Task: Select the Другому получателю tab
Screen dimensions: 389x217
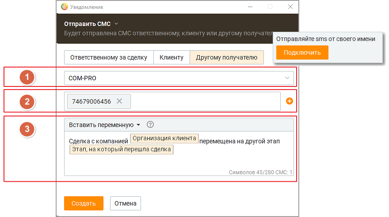Action: click(x=226, y=57)
